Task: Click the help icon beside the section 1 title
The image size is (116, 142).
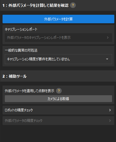Action: coord(73,5)
